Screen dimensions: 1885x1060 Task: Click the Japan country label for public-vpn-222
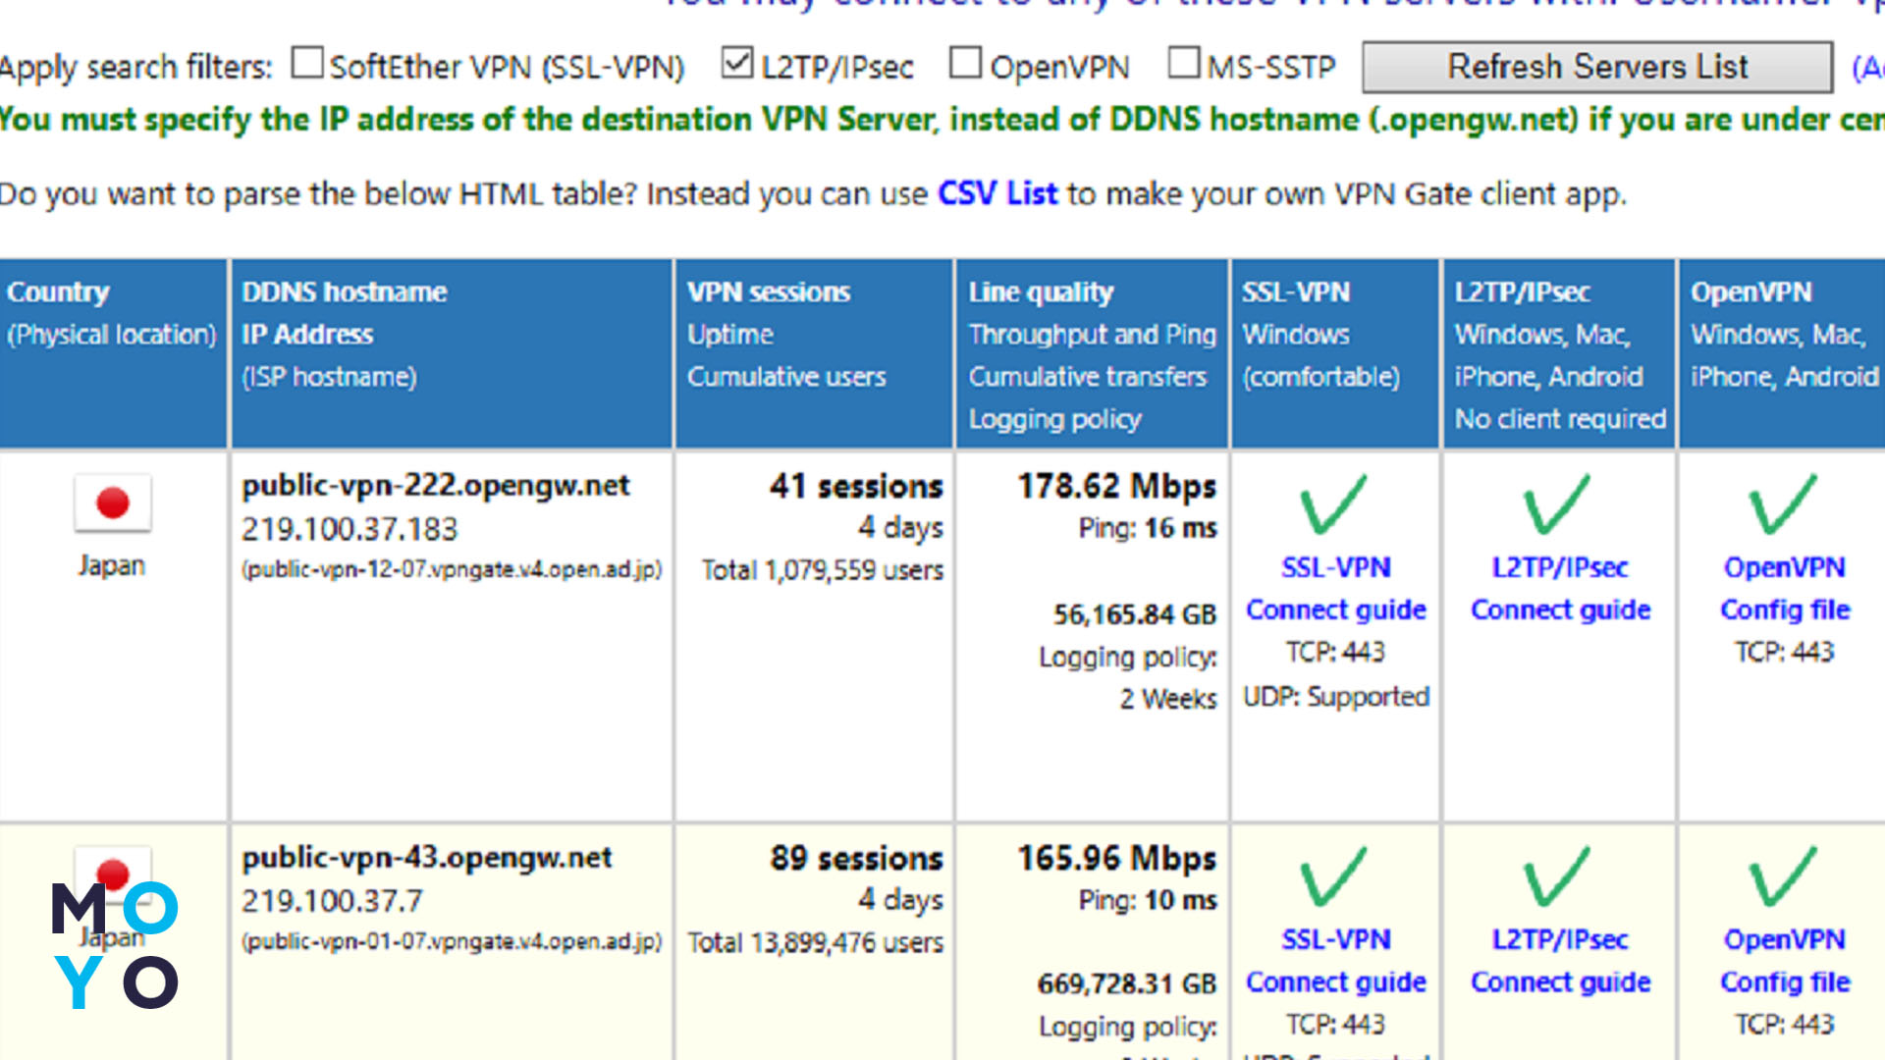coord(112,565)
